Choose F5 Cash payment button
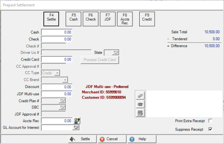Screen dimensions: 224x144 [x=73, y=19]
